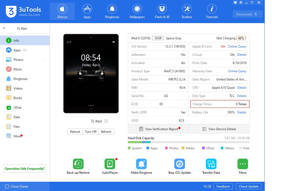Click Apple ID Lock Online Query link
This screenshot has width=286, height=191.
[x=237, y=46]
